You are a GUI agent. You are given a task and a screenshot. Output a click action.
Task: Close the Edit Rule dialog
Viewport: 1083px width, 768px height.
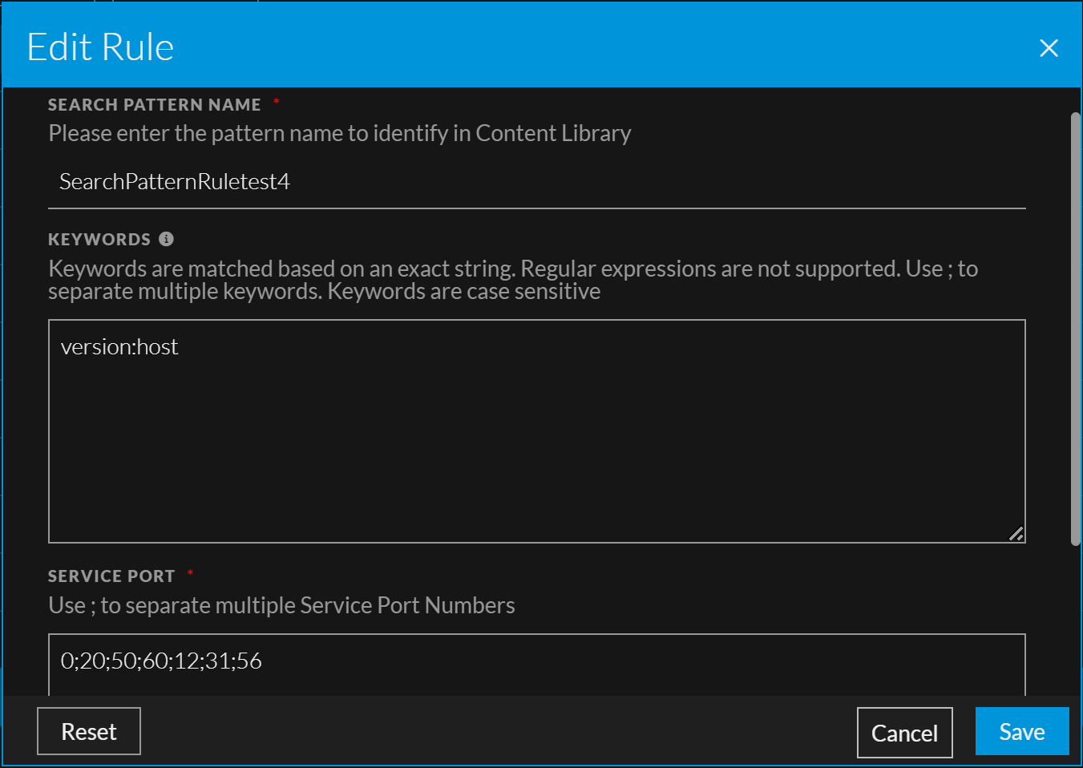[x=1049, y=48]
